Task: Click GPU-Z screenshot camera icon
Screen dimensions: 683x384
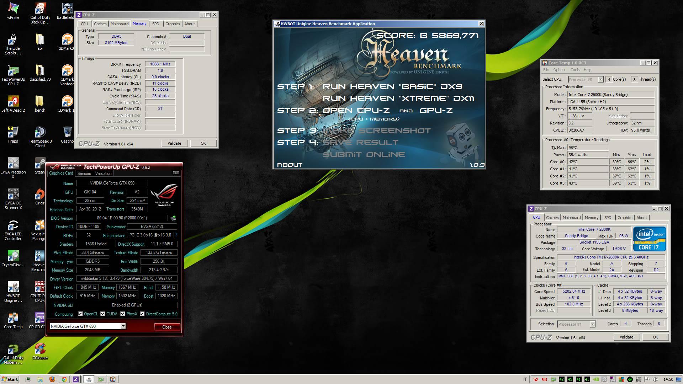Action: point(176,173)
